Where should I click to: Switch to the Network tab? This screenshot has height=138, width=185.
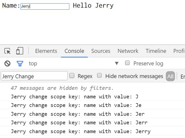(128, 51)
